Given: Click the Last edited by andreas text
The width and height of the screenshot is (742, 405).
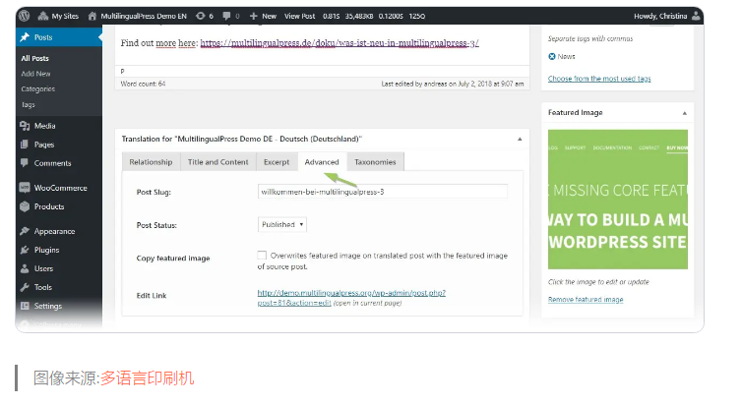Looking at the screenshot, I should tap(453, 84).
